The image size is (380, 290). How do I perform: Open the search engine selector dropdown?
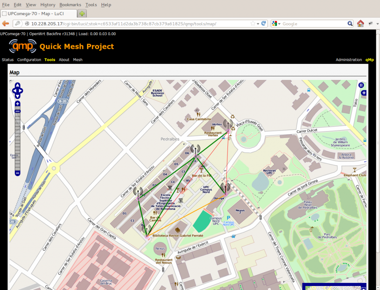[276, 24]
